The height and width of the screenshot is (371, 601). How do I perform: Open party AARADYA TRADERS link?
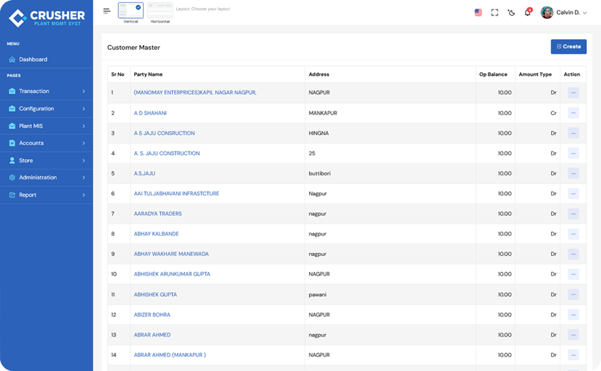158,214
